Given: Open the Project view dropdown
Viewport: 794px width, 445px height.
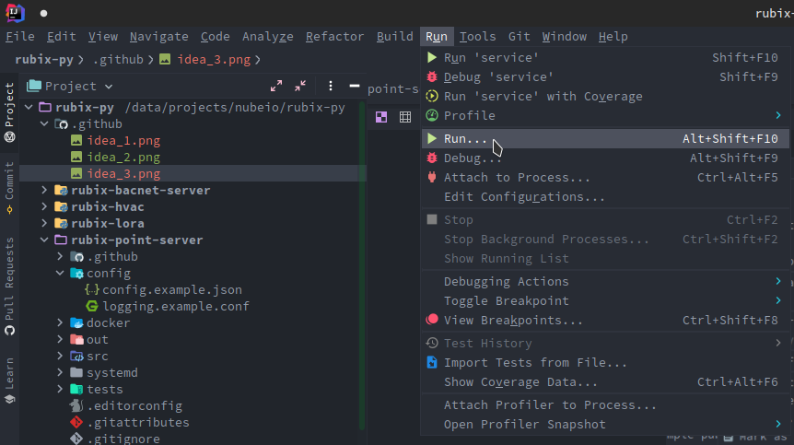Looking at the screenshot, I should pyautogui.click(x=70, y=86).
